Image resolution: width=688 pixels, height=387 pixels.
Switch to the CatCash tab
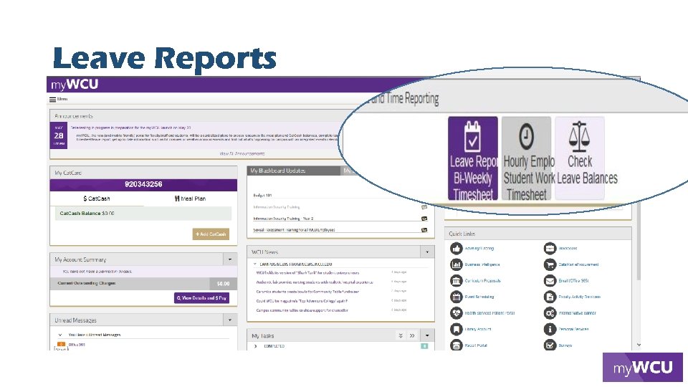pos(97,199)
